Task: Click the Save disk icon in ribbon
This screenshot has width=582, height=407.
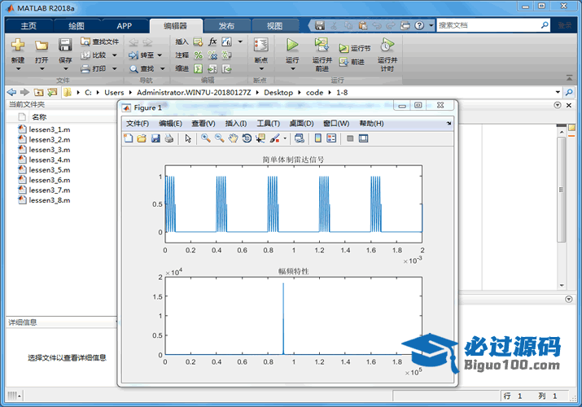Action: point(65,46)
